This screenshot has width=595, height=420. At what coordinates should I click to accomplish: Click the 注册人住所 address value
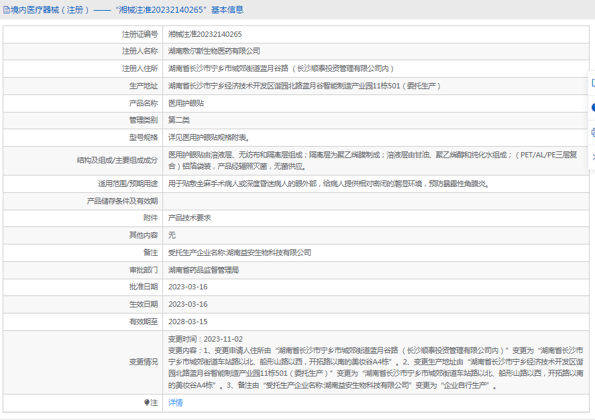(281, 68)
